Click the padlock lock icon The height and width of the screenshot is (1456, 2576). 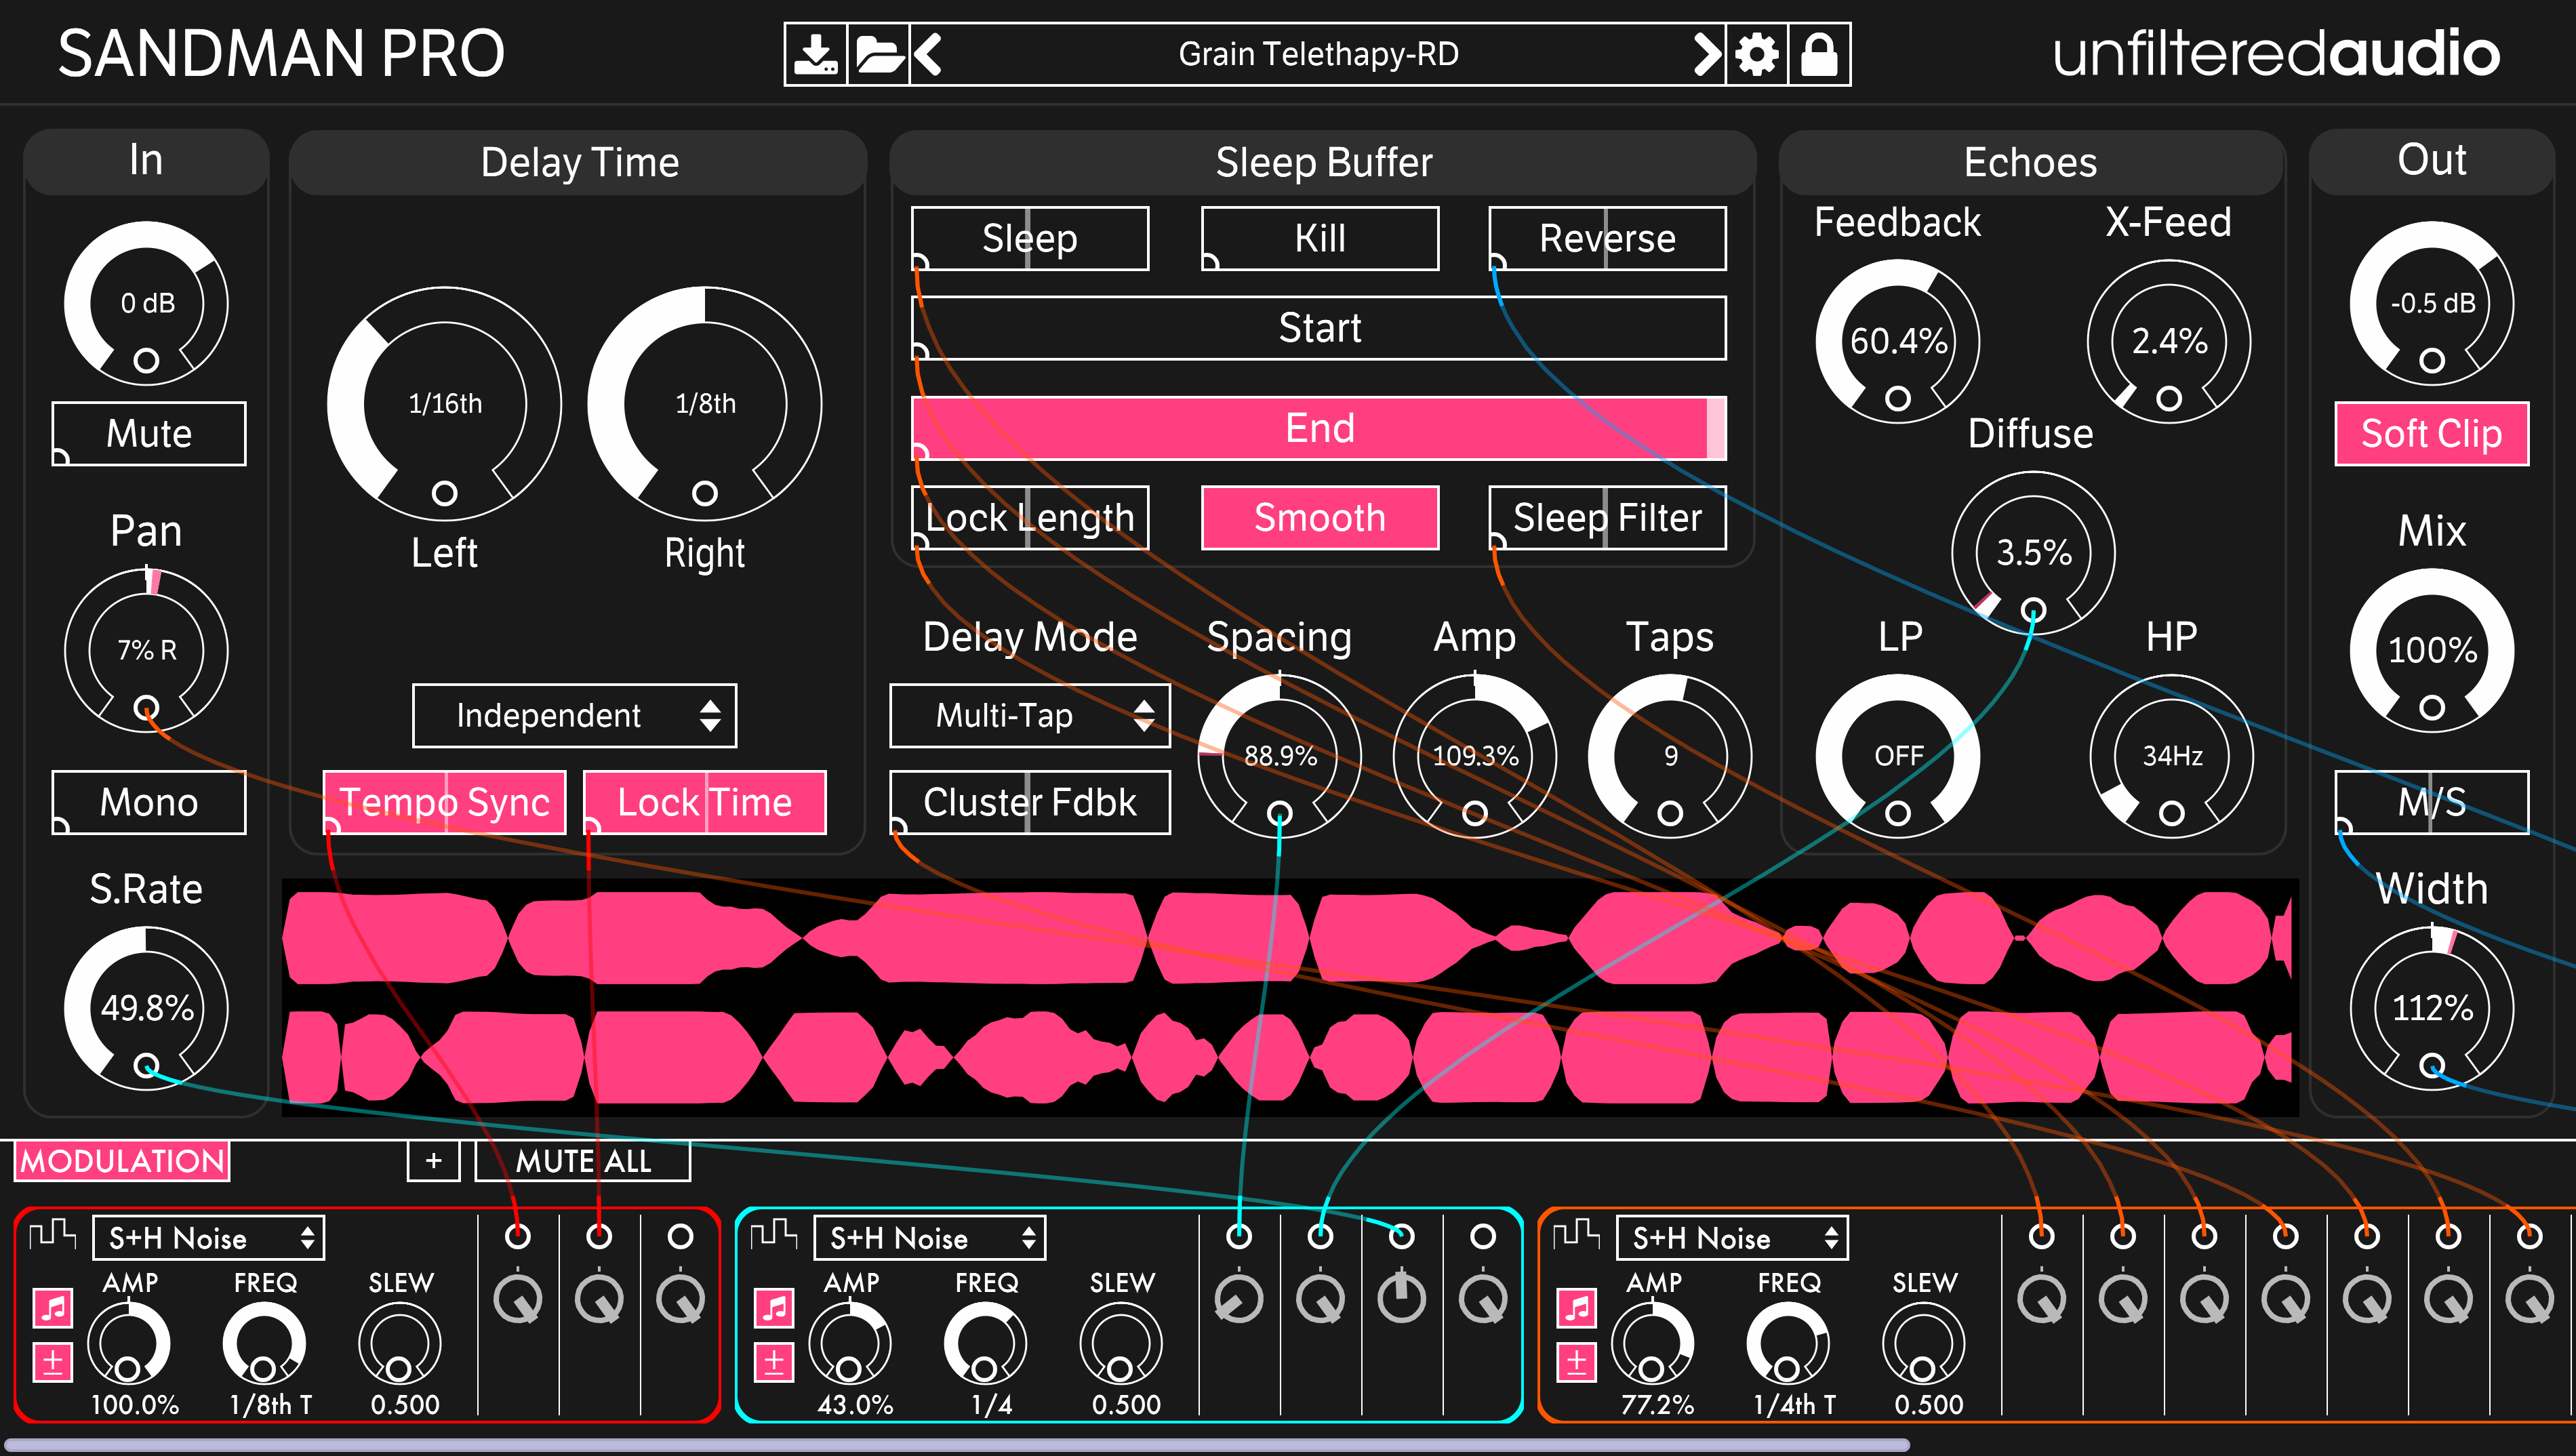1819,54
